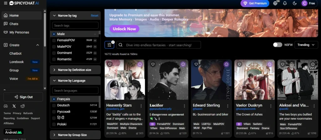
Task: Click the search magnifier icon
Action: [x=121, y=45]
